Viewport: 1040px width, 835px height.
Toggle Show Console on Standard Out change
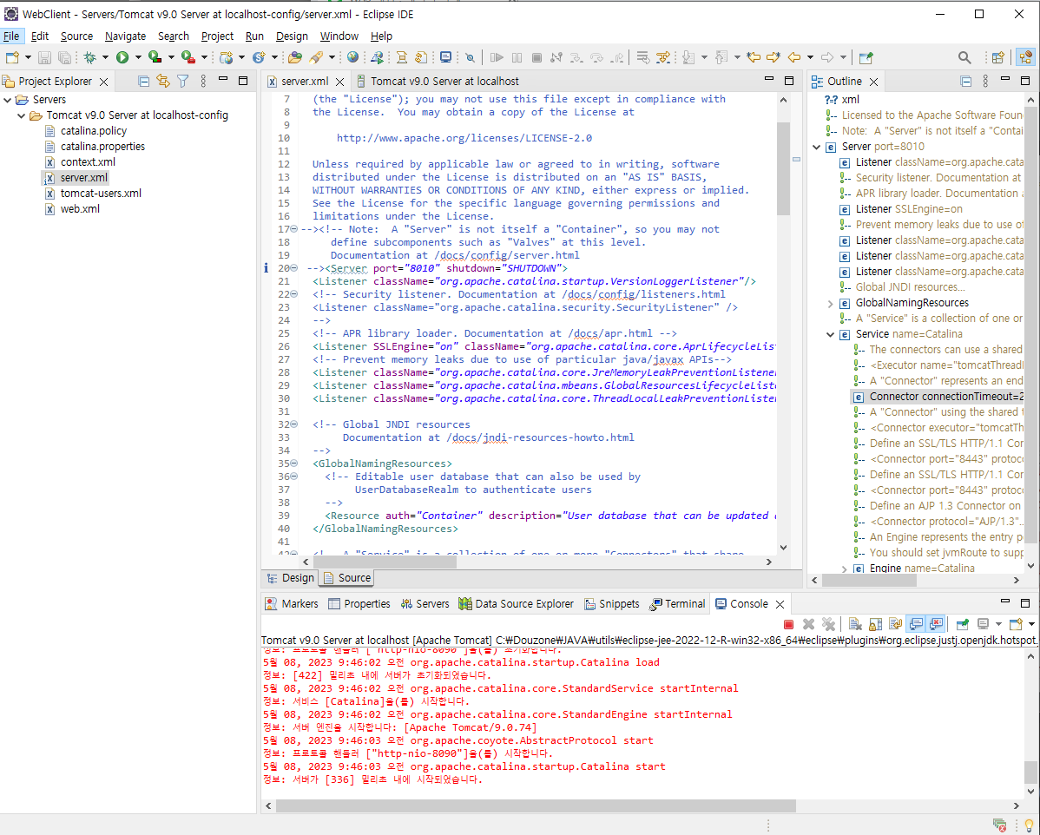916,624
